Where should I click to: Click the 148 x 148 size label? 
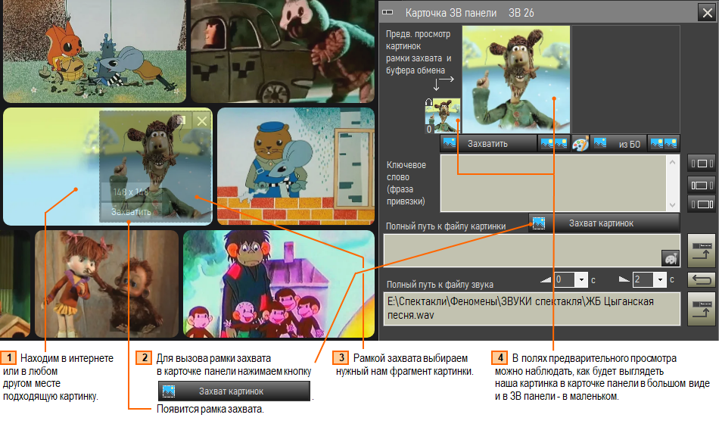pyautogui.click(x=131, y=192)
